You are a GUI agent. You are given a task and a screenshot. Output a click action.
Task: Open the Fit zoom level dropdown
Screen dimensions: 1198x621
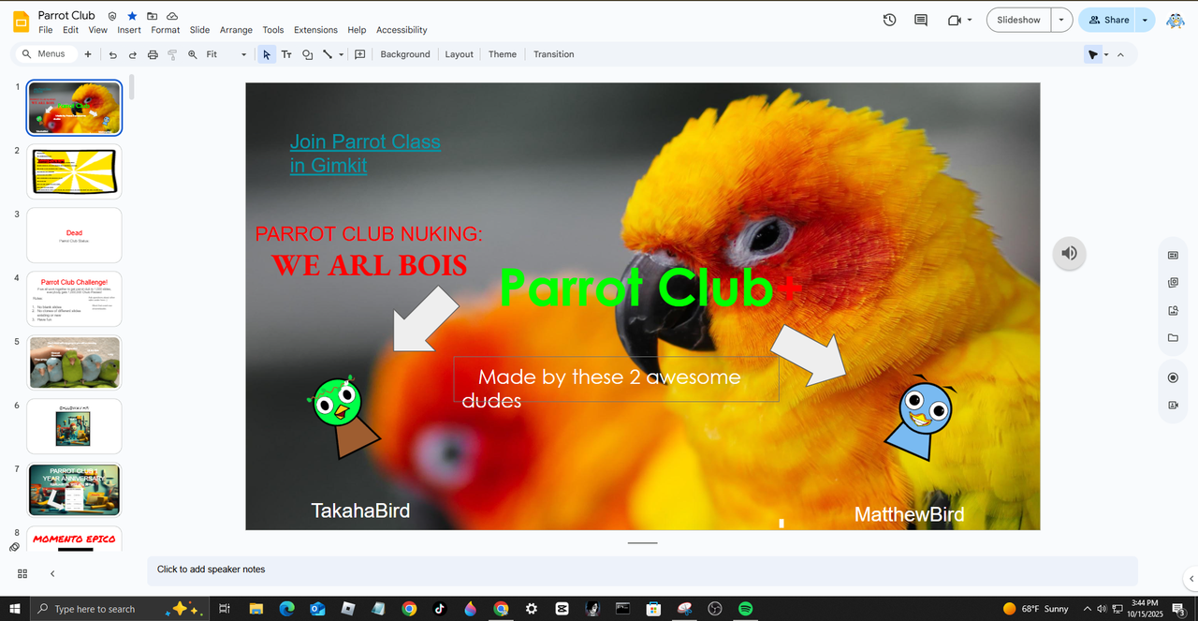tap(226, 54)
